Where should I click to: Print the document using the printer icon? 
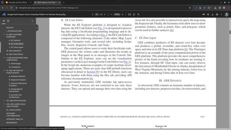[217, 14]
